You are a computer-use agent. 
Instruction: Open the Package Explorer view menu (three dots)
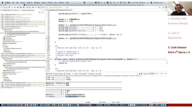click(x=44, y=13)
